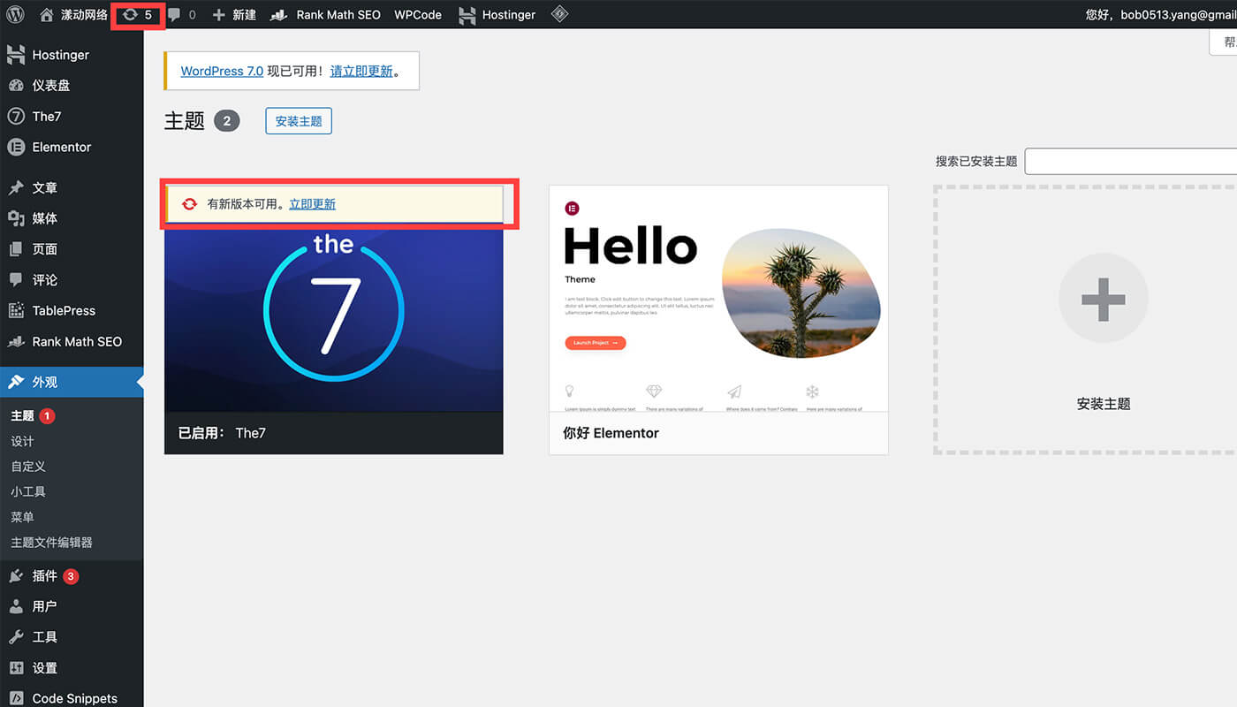Click the 安装主题 button beside heading
The width and height of the screenshot is (1237, 707).
(x=299, y=121)
